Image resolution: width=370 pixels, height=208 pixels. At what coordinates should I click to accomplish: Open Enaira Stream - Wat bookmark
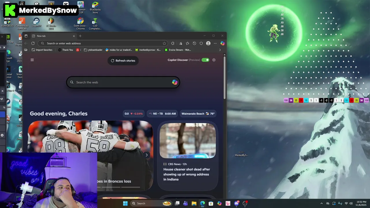(x=178, y=50)
